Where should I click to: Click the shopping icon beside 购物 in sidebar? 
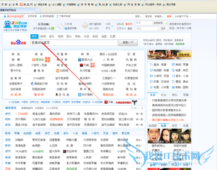point(173,87)
